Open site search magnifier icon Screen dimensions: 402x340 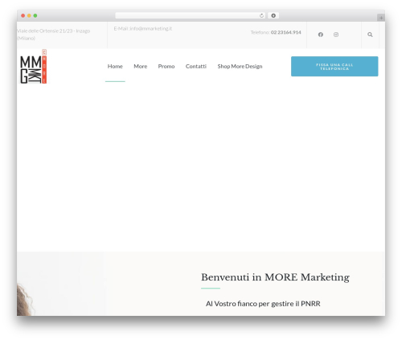370,35
